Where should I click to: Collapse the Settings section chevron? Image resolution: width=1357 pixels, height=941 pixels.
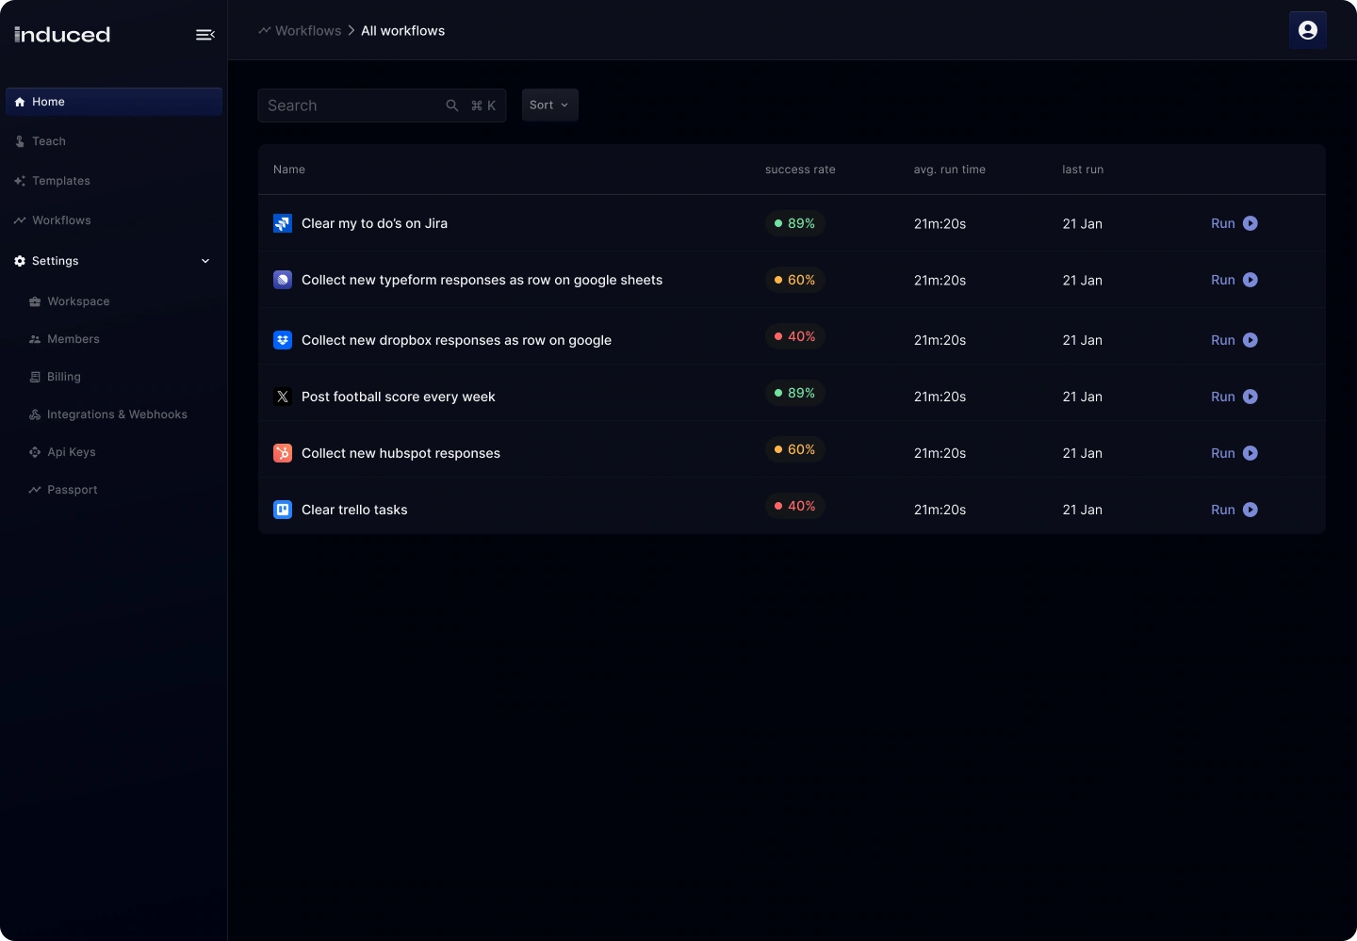tap(205, 261)
